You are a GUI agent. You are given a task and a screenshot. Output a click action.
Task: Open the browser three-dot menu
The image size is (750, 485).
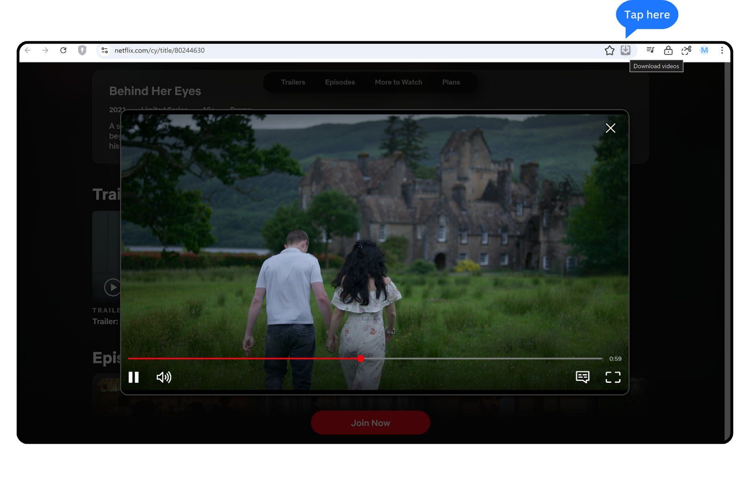[722, 50]
